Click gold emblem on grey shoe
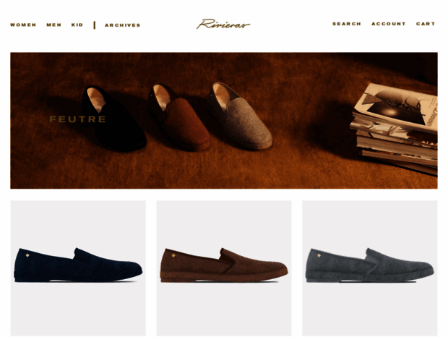 (x=319, y=255)
